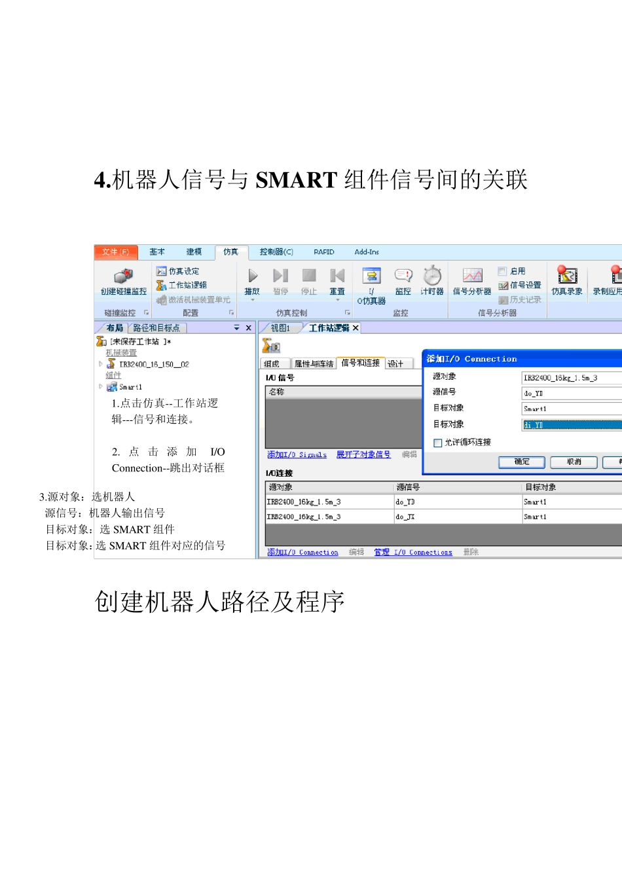Viewport: 622px width, 880px height.
Task: Select the Paths and Targets (路径和目标点) tab
Action: [157, 328]
